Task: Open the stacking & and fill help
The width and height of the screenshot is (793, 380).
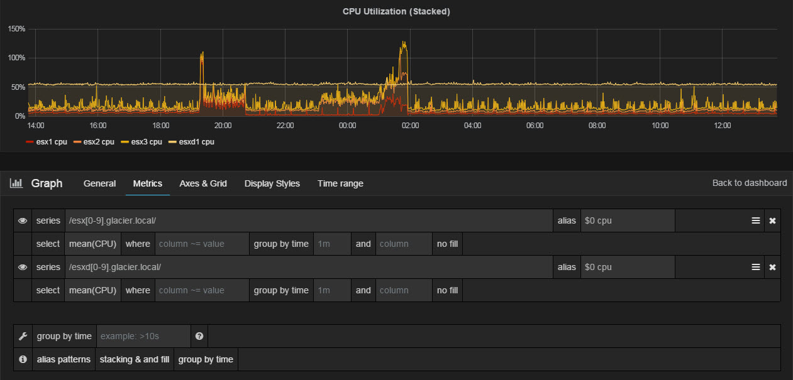Action: [135, 359]
